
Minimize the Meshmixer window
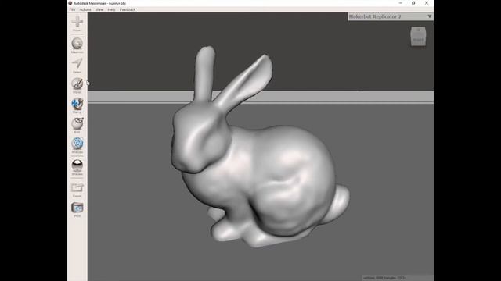click(400, 3)
